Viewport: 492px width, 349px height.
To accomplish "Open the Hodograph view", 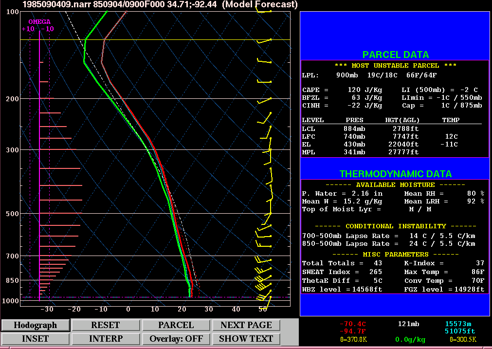I will pos(35,325).
